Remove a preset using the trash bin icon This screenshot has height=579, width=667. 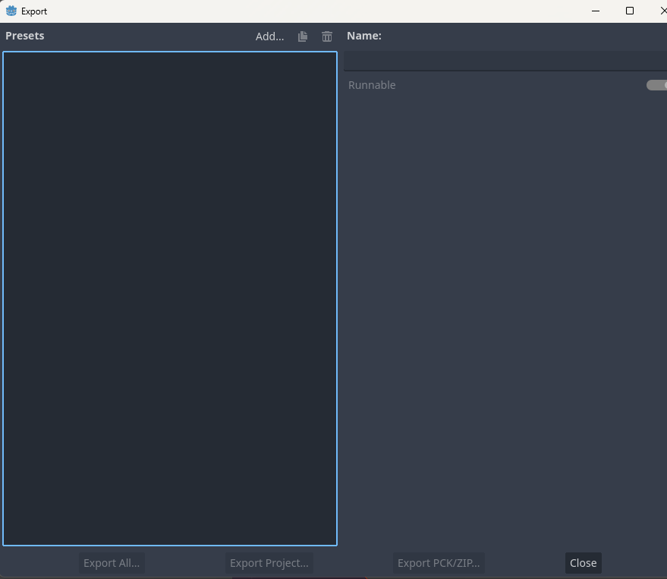pyautogui.click(x=326, y=36)
